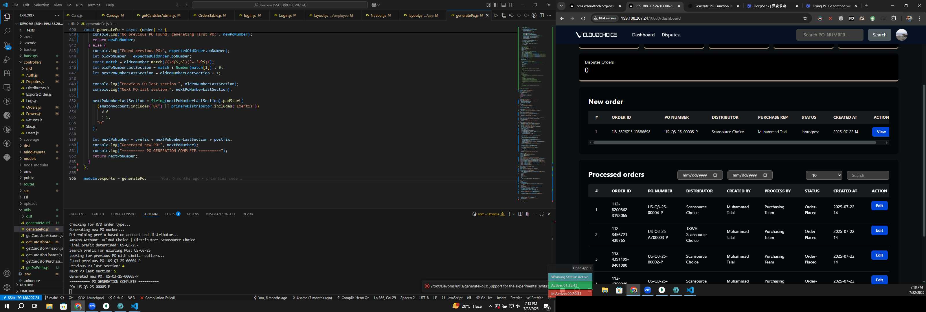Switch to PORTS panel tab

click(x=172, y=214)
